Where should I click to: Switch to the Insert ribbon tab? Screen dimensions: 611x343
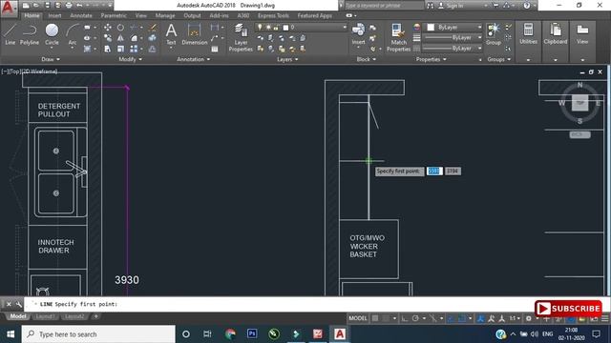(x=54, y=15)
